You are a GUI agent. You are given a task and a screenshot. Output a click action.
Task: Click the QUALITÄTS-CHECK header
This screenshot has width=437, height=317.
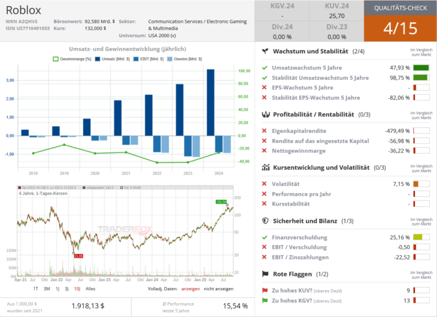coord(400,8)
